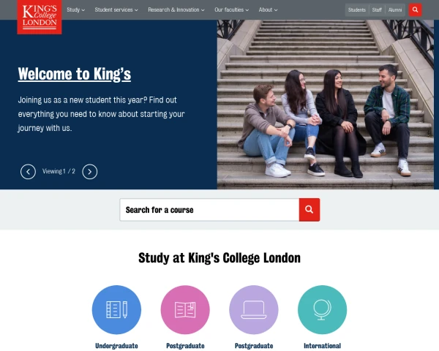Image resolution: width=439 pixels, height=351 pixels.
Task: Follow the Alumni link in header
Action: click(395, 10)
